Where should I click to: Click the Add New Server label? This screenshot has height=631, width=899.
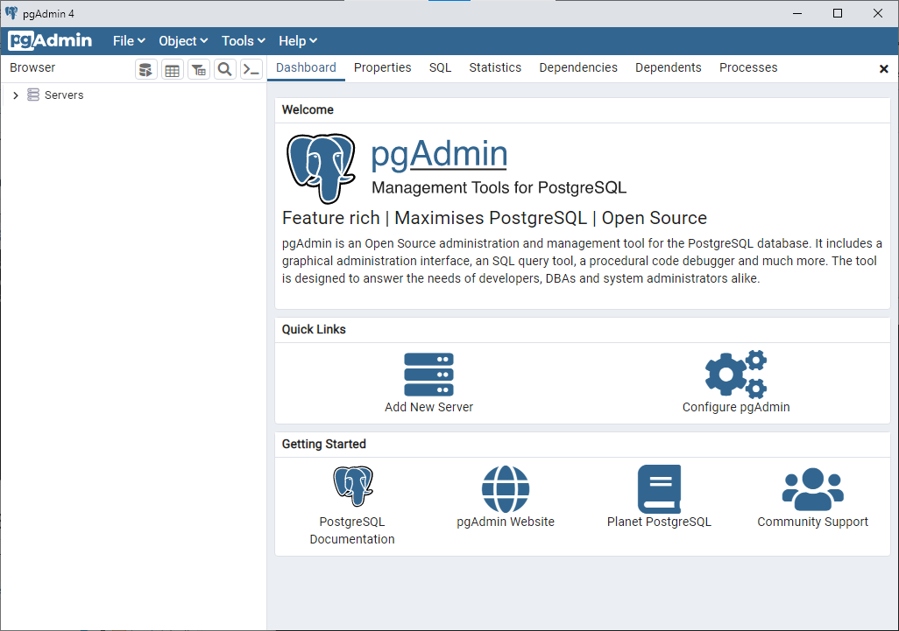[428, 407]
